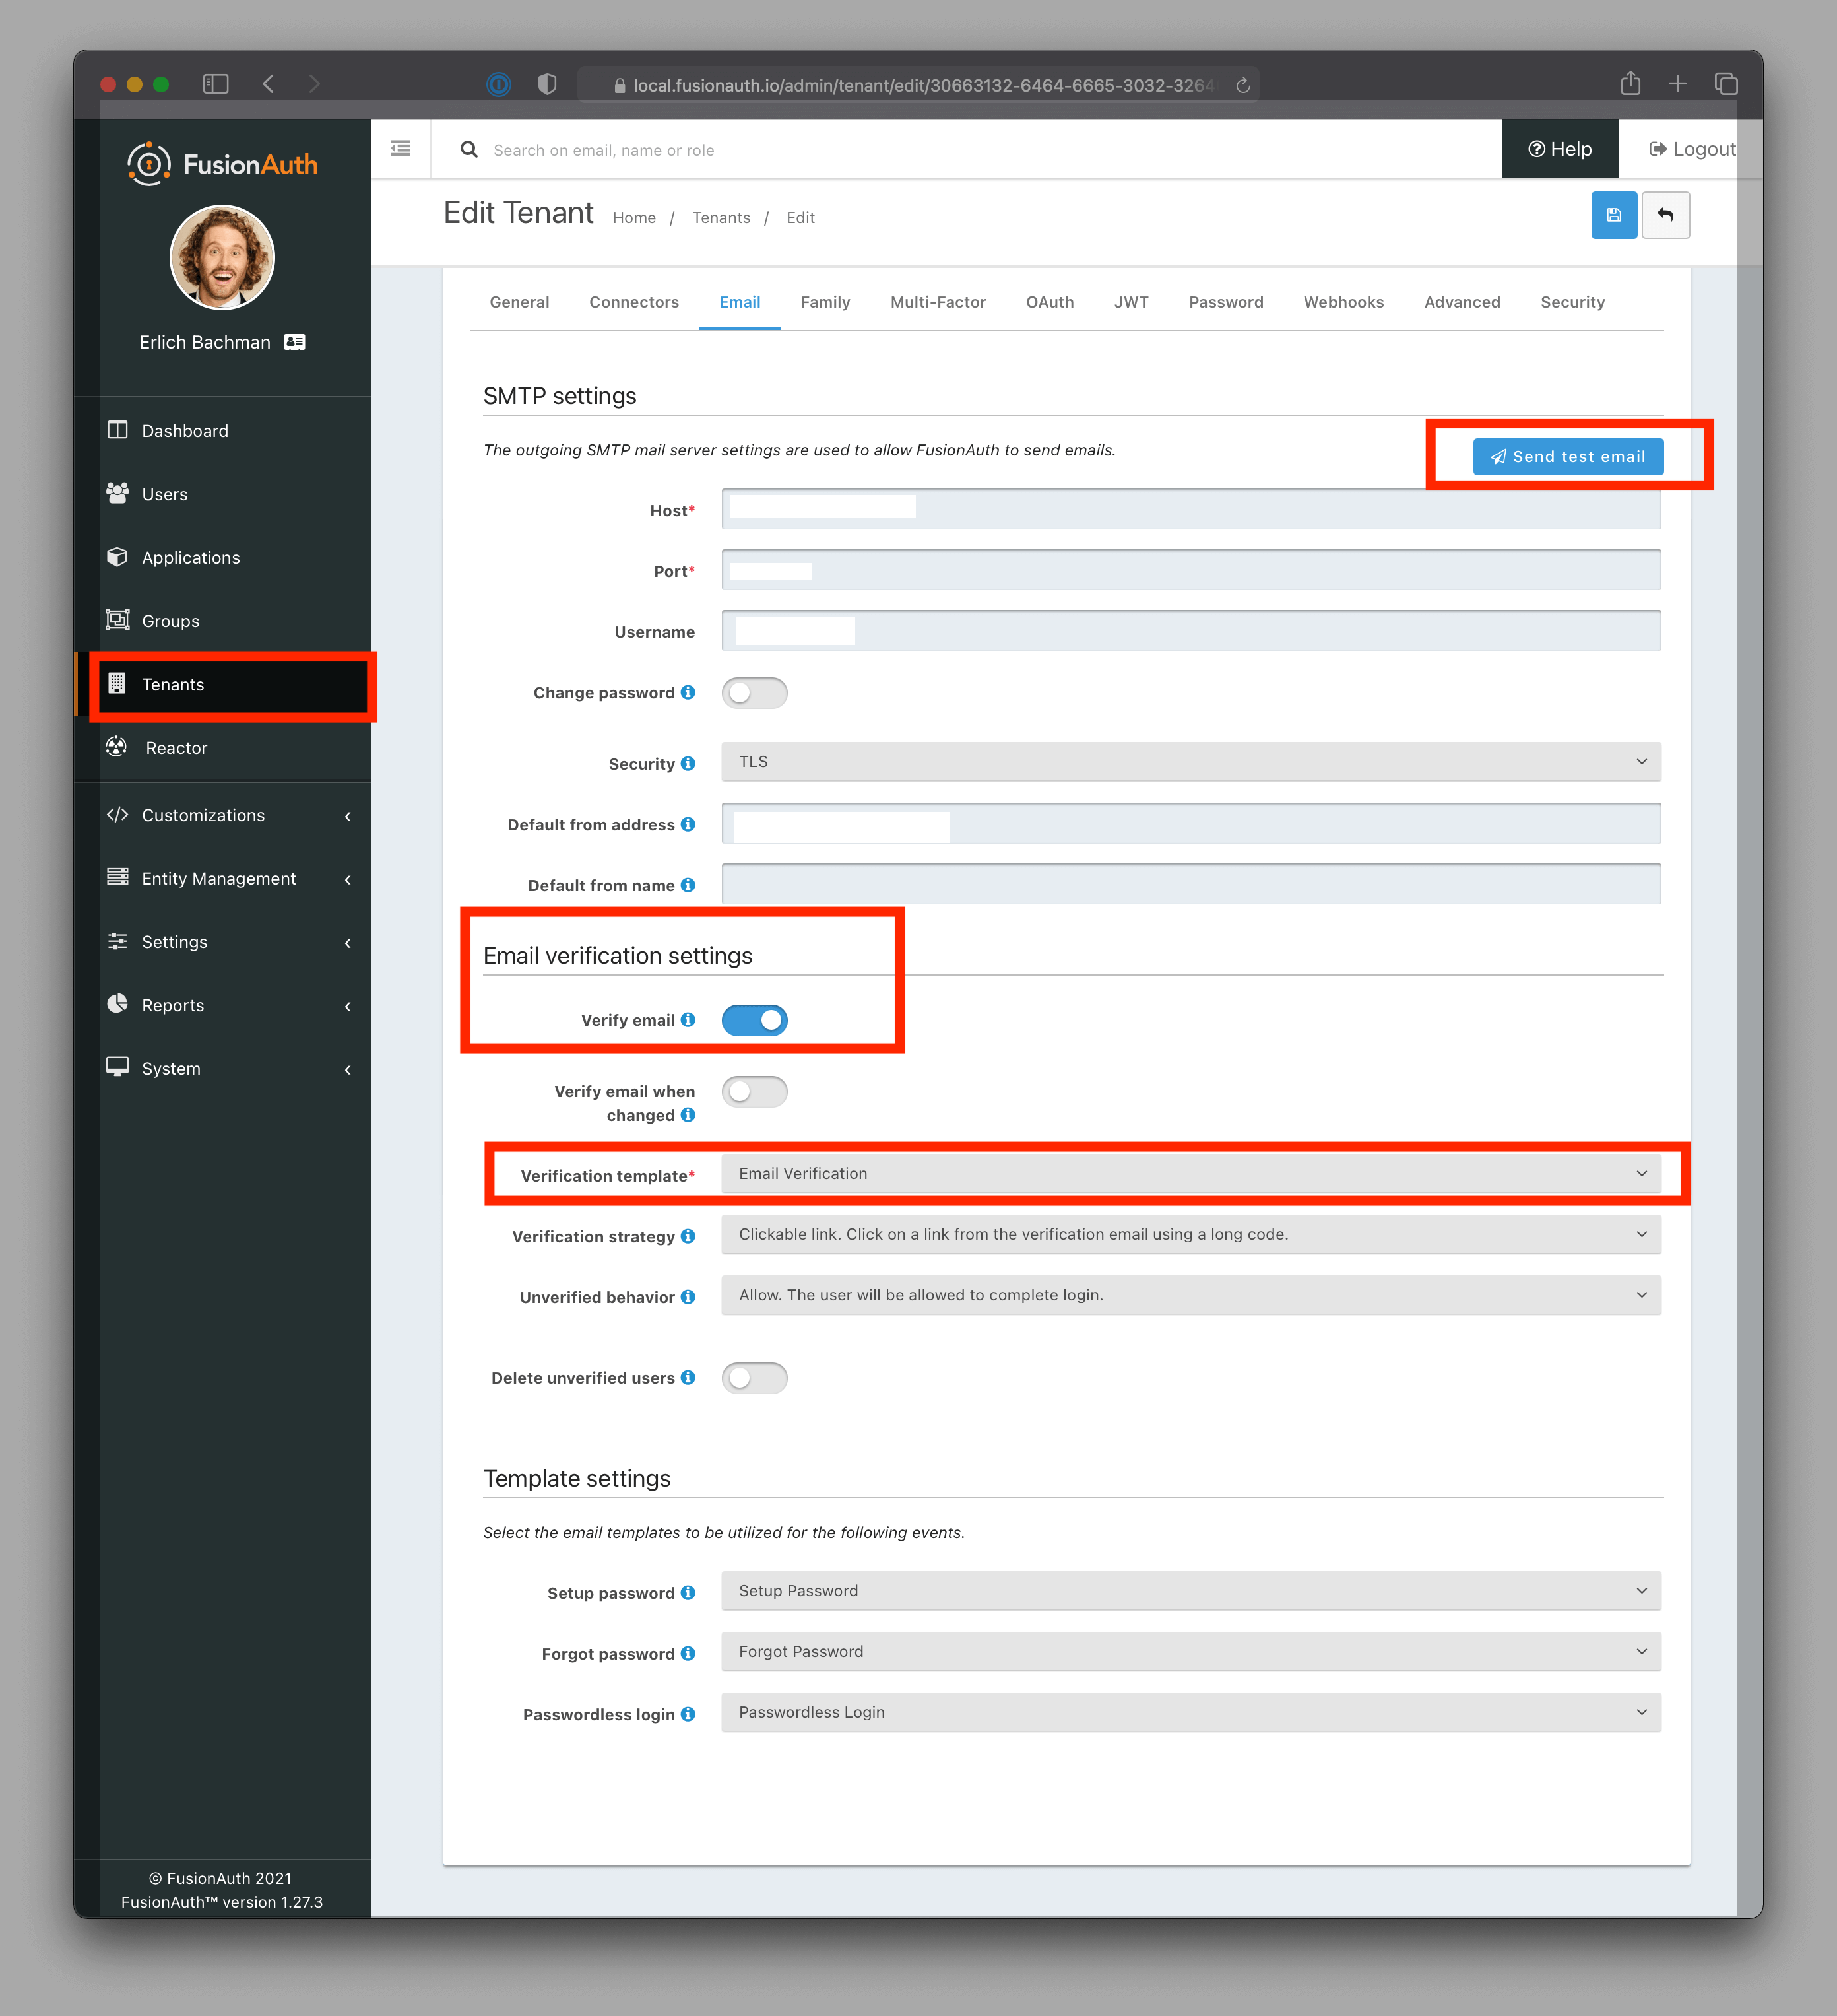
Task: Open the Passwordless login template dropdown
Action: 1192,1712
